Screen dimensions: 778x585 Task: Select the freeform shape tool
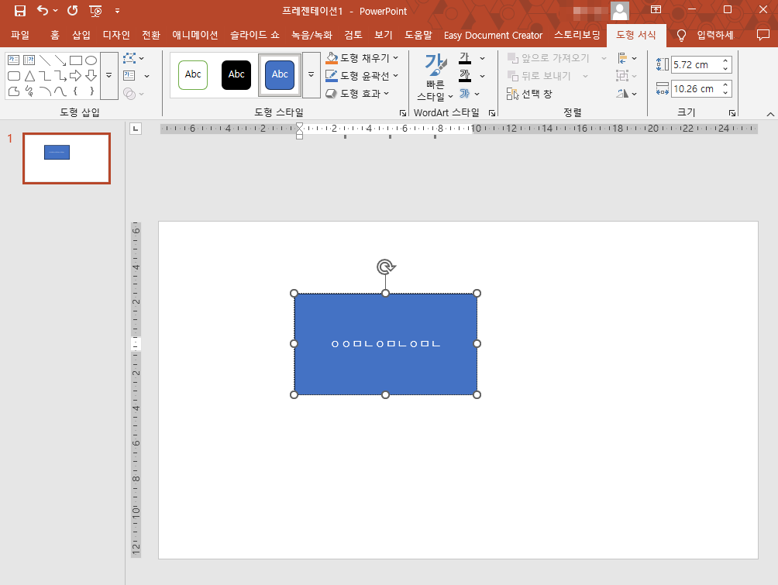click(x=14, y=91)
